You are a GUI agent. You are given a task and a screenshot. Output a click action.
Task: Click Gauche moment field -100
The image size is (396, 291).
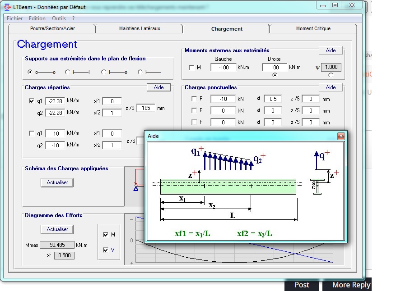(x=224, y=67)
